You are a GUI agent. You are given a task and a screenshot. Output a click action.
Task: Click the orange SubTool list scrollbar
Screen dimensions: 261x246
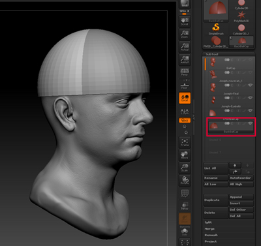tap(205, 65)
